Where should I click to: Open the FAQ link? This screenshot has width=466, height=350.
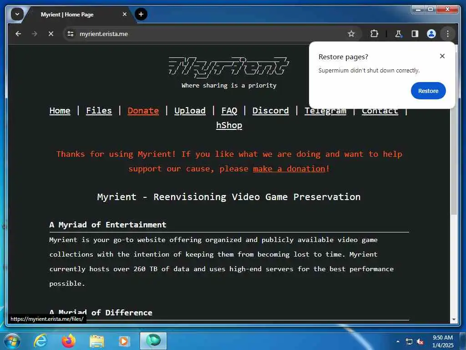(x=229, y=111)
